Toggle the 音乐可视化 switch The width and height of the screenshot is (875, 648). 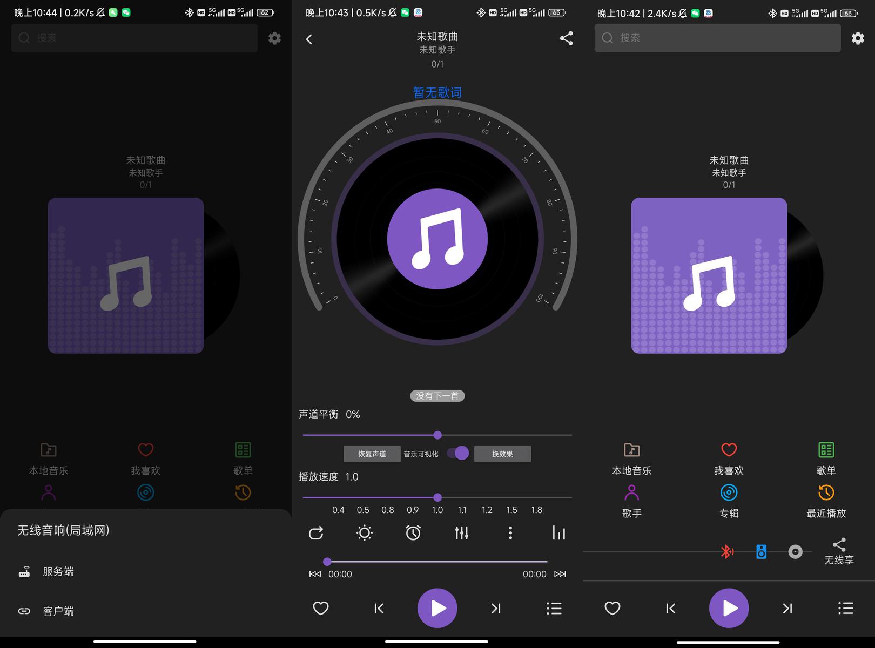pyautogui.click(x=458, y=453)
